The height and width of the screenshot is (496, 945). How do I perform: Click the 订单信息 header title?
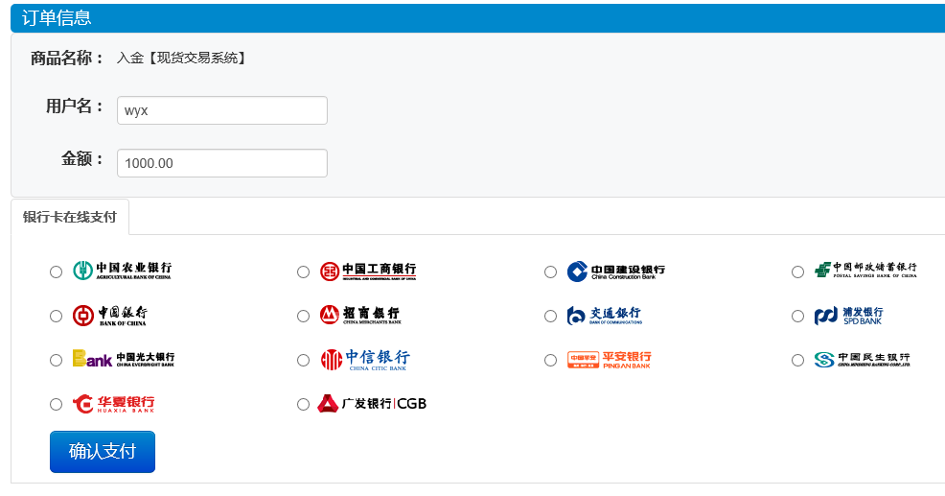pyautogui.click(x=57, y=17)
